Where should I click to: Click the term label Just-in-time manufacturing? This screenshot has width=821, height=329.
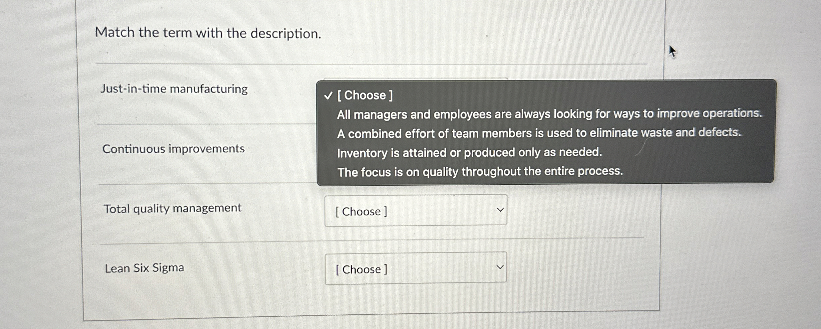(174, 88)
